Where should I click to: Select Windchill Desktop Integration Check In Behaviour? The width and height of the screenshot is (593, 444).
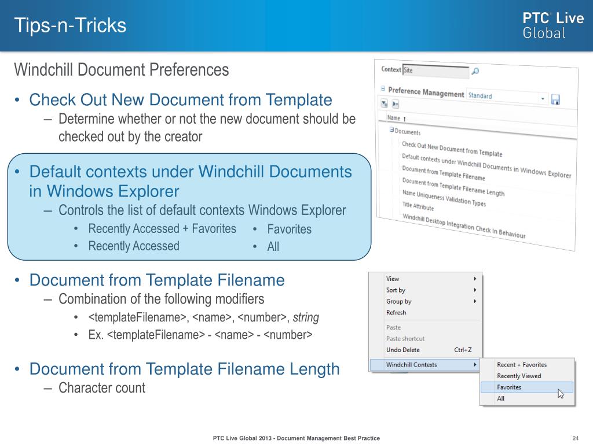(464, 226)
